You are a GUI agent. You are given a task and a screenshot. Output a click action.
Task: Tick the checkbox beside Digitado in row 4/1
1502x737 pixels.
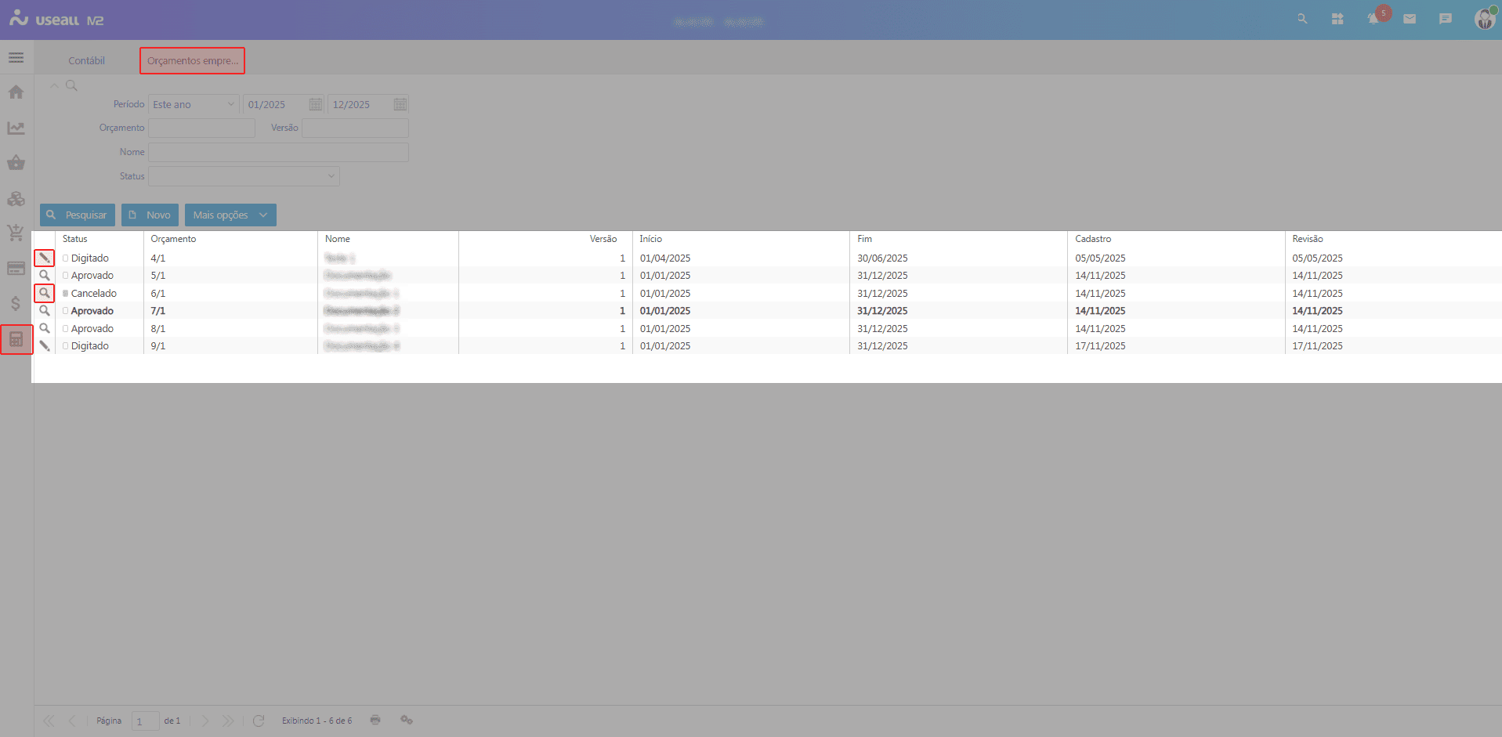(66, 258)
